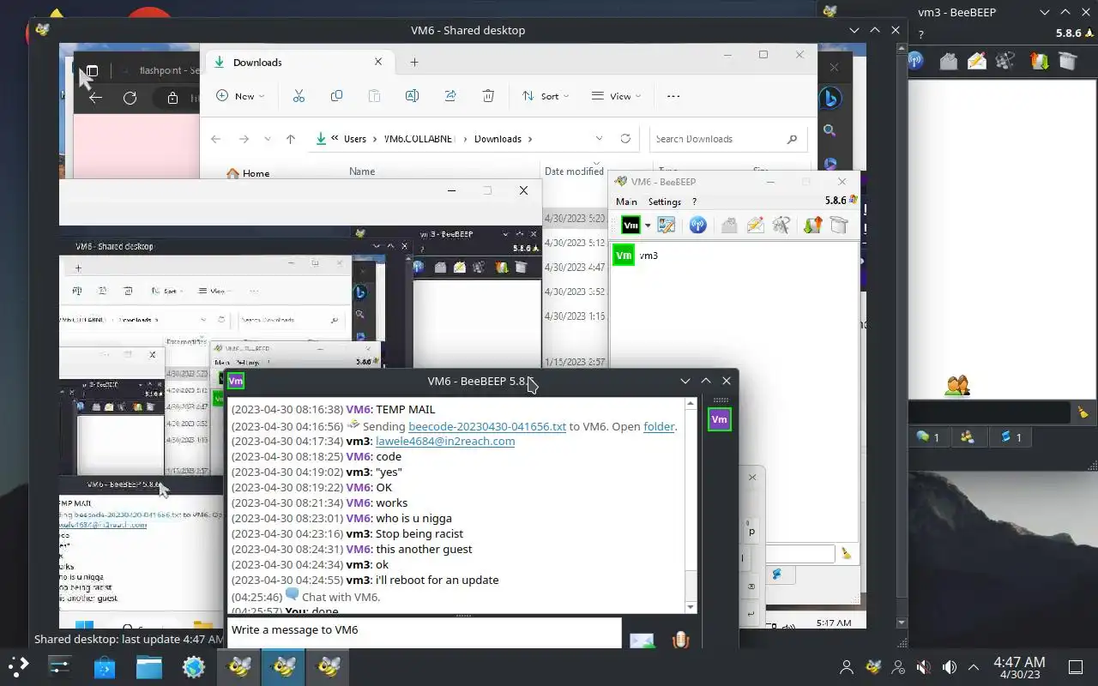Open the KDE application launcher
This screenshot has width=1098, height=686.
point(17,666)
